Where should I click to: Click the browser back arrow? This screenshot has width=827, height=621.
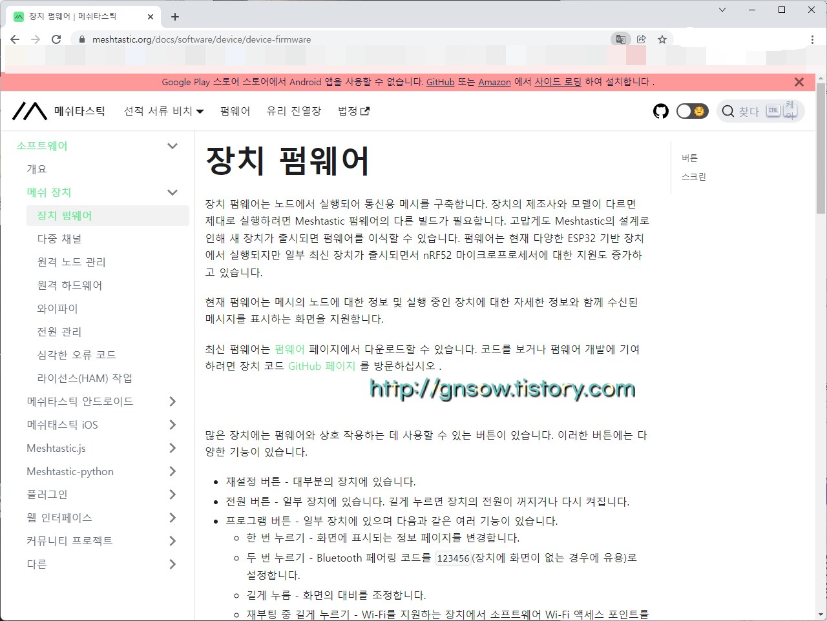click(15, 39)
